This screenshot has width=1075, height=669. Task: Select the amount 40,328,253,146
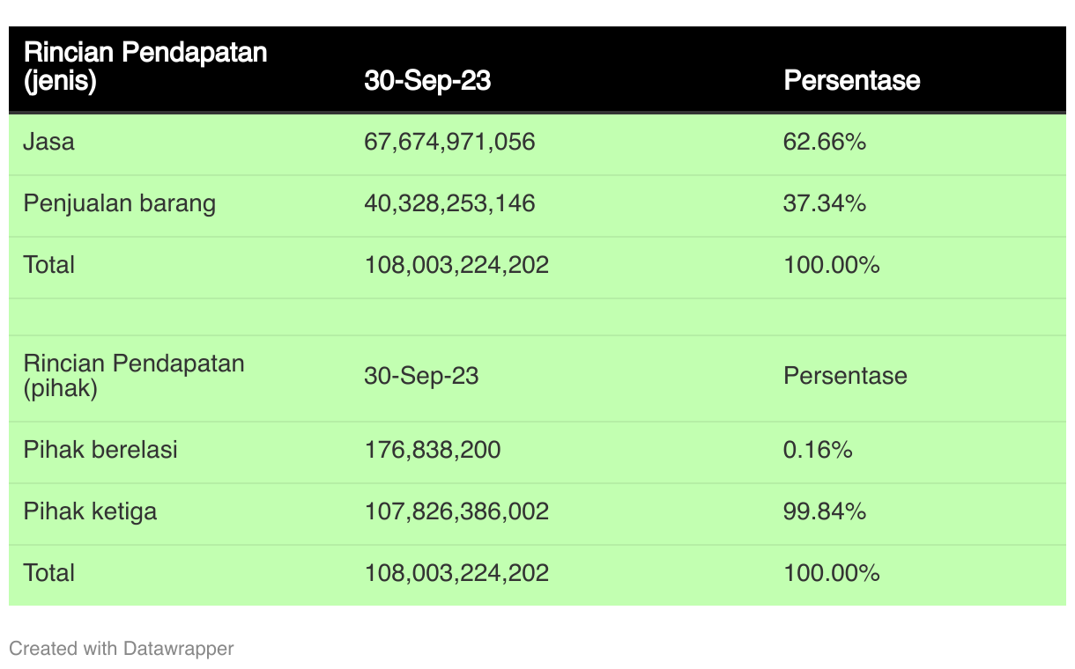[449, 203]
